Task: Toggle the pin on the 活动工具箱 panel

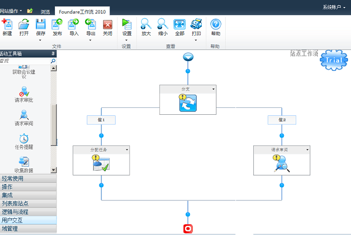Action: pyautogui.click(x=53, y=54)
